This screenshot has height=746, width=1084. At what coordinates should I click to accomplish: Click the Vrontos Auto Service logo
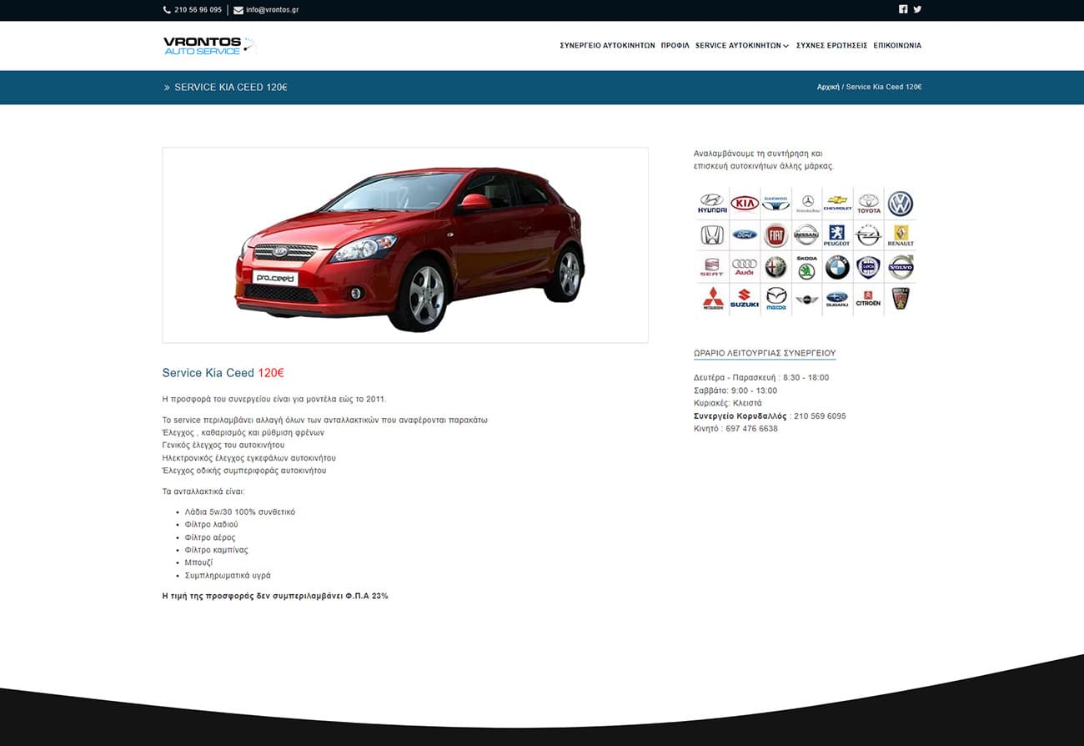click(x=208, y=46)
